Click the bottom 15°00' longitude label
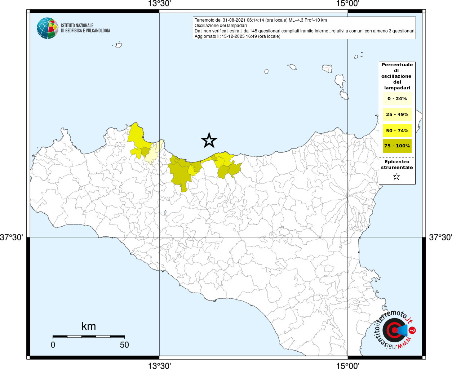The height and width of the screenshot is (369, 452). (x=348, y=365)
